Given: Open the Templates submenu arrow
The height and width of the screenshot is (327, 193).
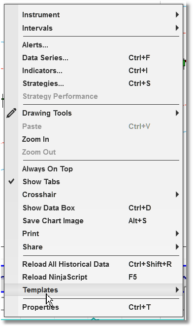Looking at the screenshot, I should tap(177, 289).
